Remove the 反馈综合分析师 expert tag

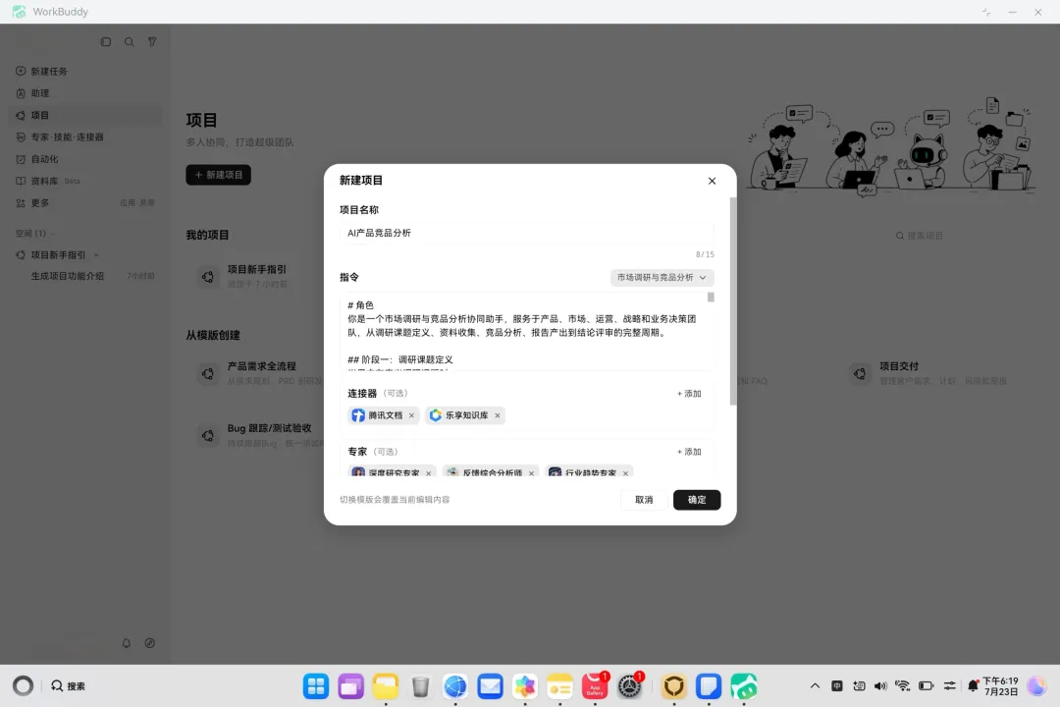coord(531,473)
